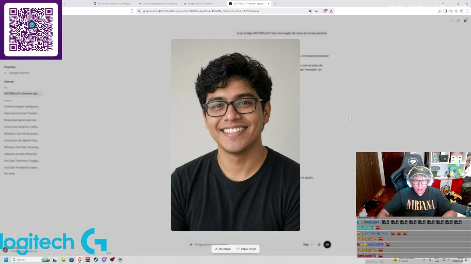Open Brave browser from the taskbar
The image size is (471, 264).
point(79,260)
